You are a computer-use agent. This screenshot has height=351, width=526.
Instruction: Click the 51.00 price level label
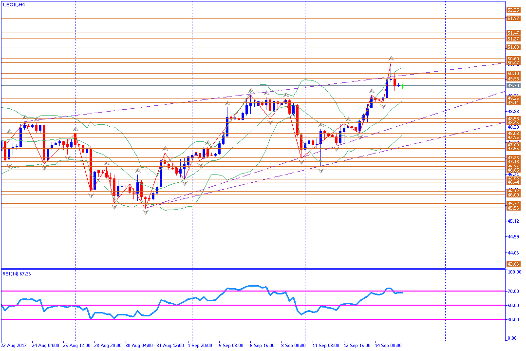coord(512,47)
